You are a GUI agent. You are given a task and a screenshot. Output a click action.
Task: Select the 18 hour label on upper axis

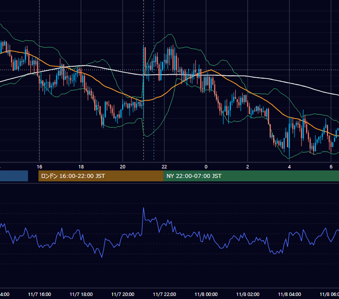(x=81, y=167)
